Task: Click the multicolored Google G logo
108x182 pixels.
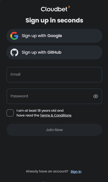Action: pyautogui.click(x=14, y=36)
